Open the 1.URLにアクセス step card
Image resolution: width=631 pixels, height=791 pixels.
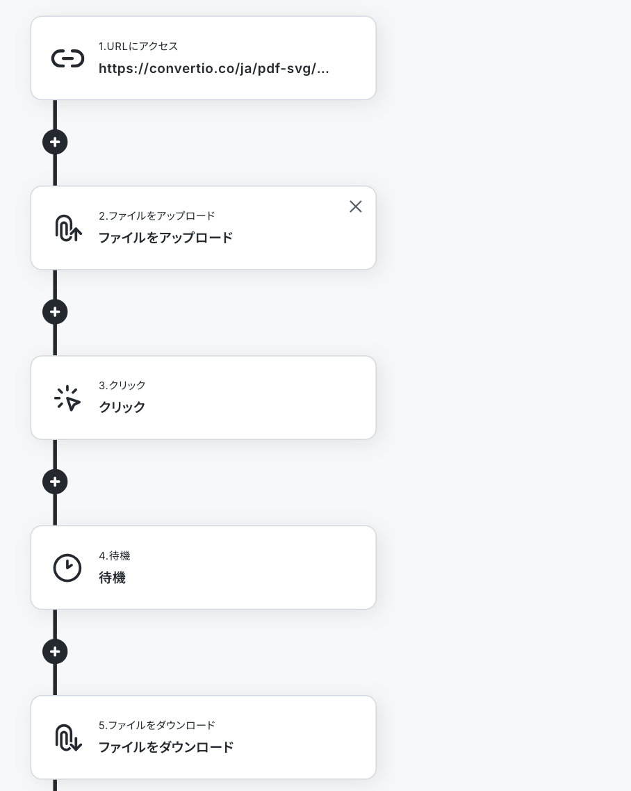204,58
